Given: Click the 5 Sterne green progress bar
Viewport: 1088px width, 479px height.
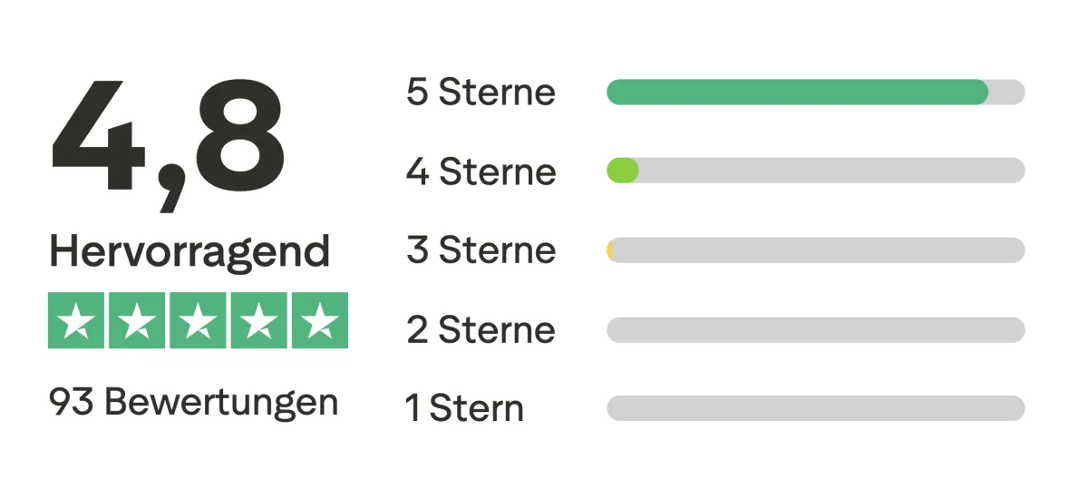Looking at the screenshot, I should click(798, 93).
